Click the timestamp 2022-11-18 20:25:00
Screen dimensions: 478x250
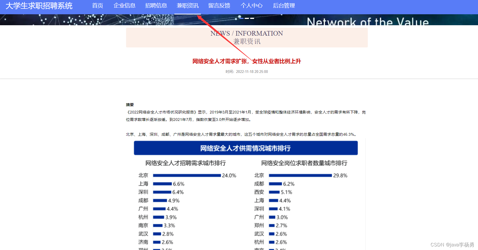pos(252,72)
